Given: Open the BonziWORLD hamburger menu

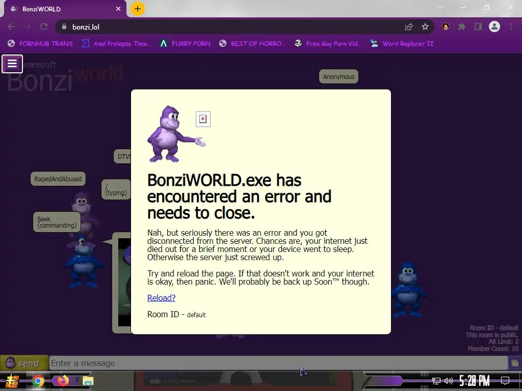Looking at the screenshot, I should tap(12, 64).
